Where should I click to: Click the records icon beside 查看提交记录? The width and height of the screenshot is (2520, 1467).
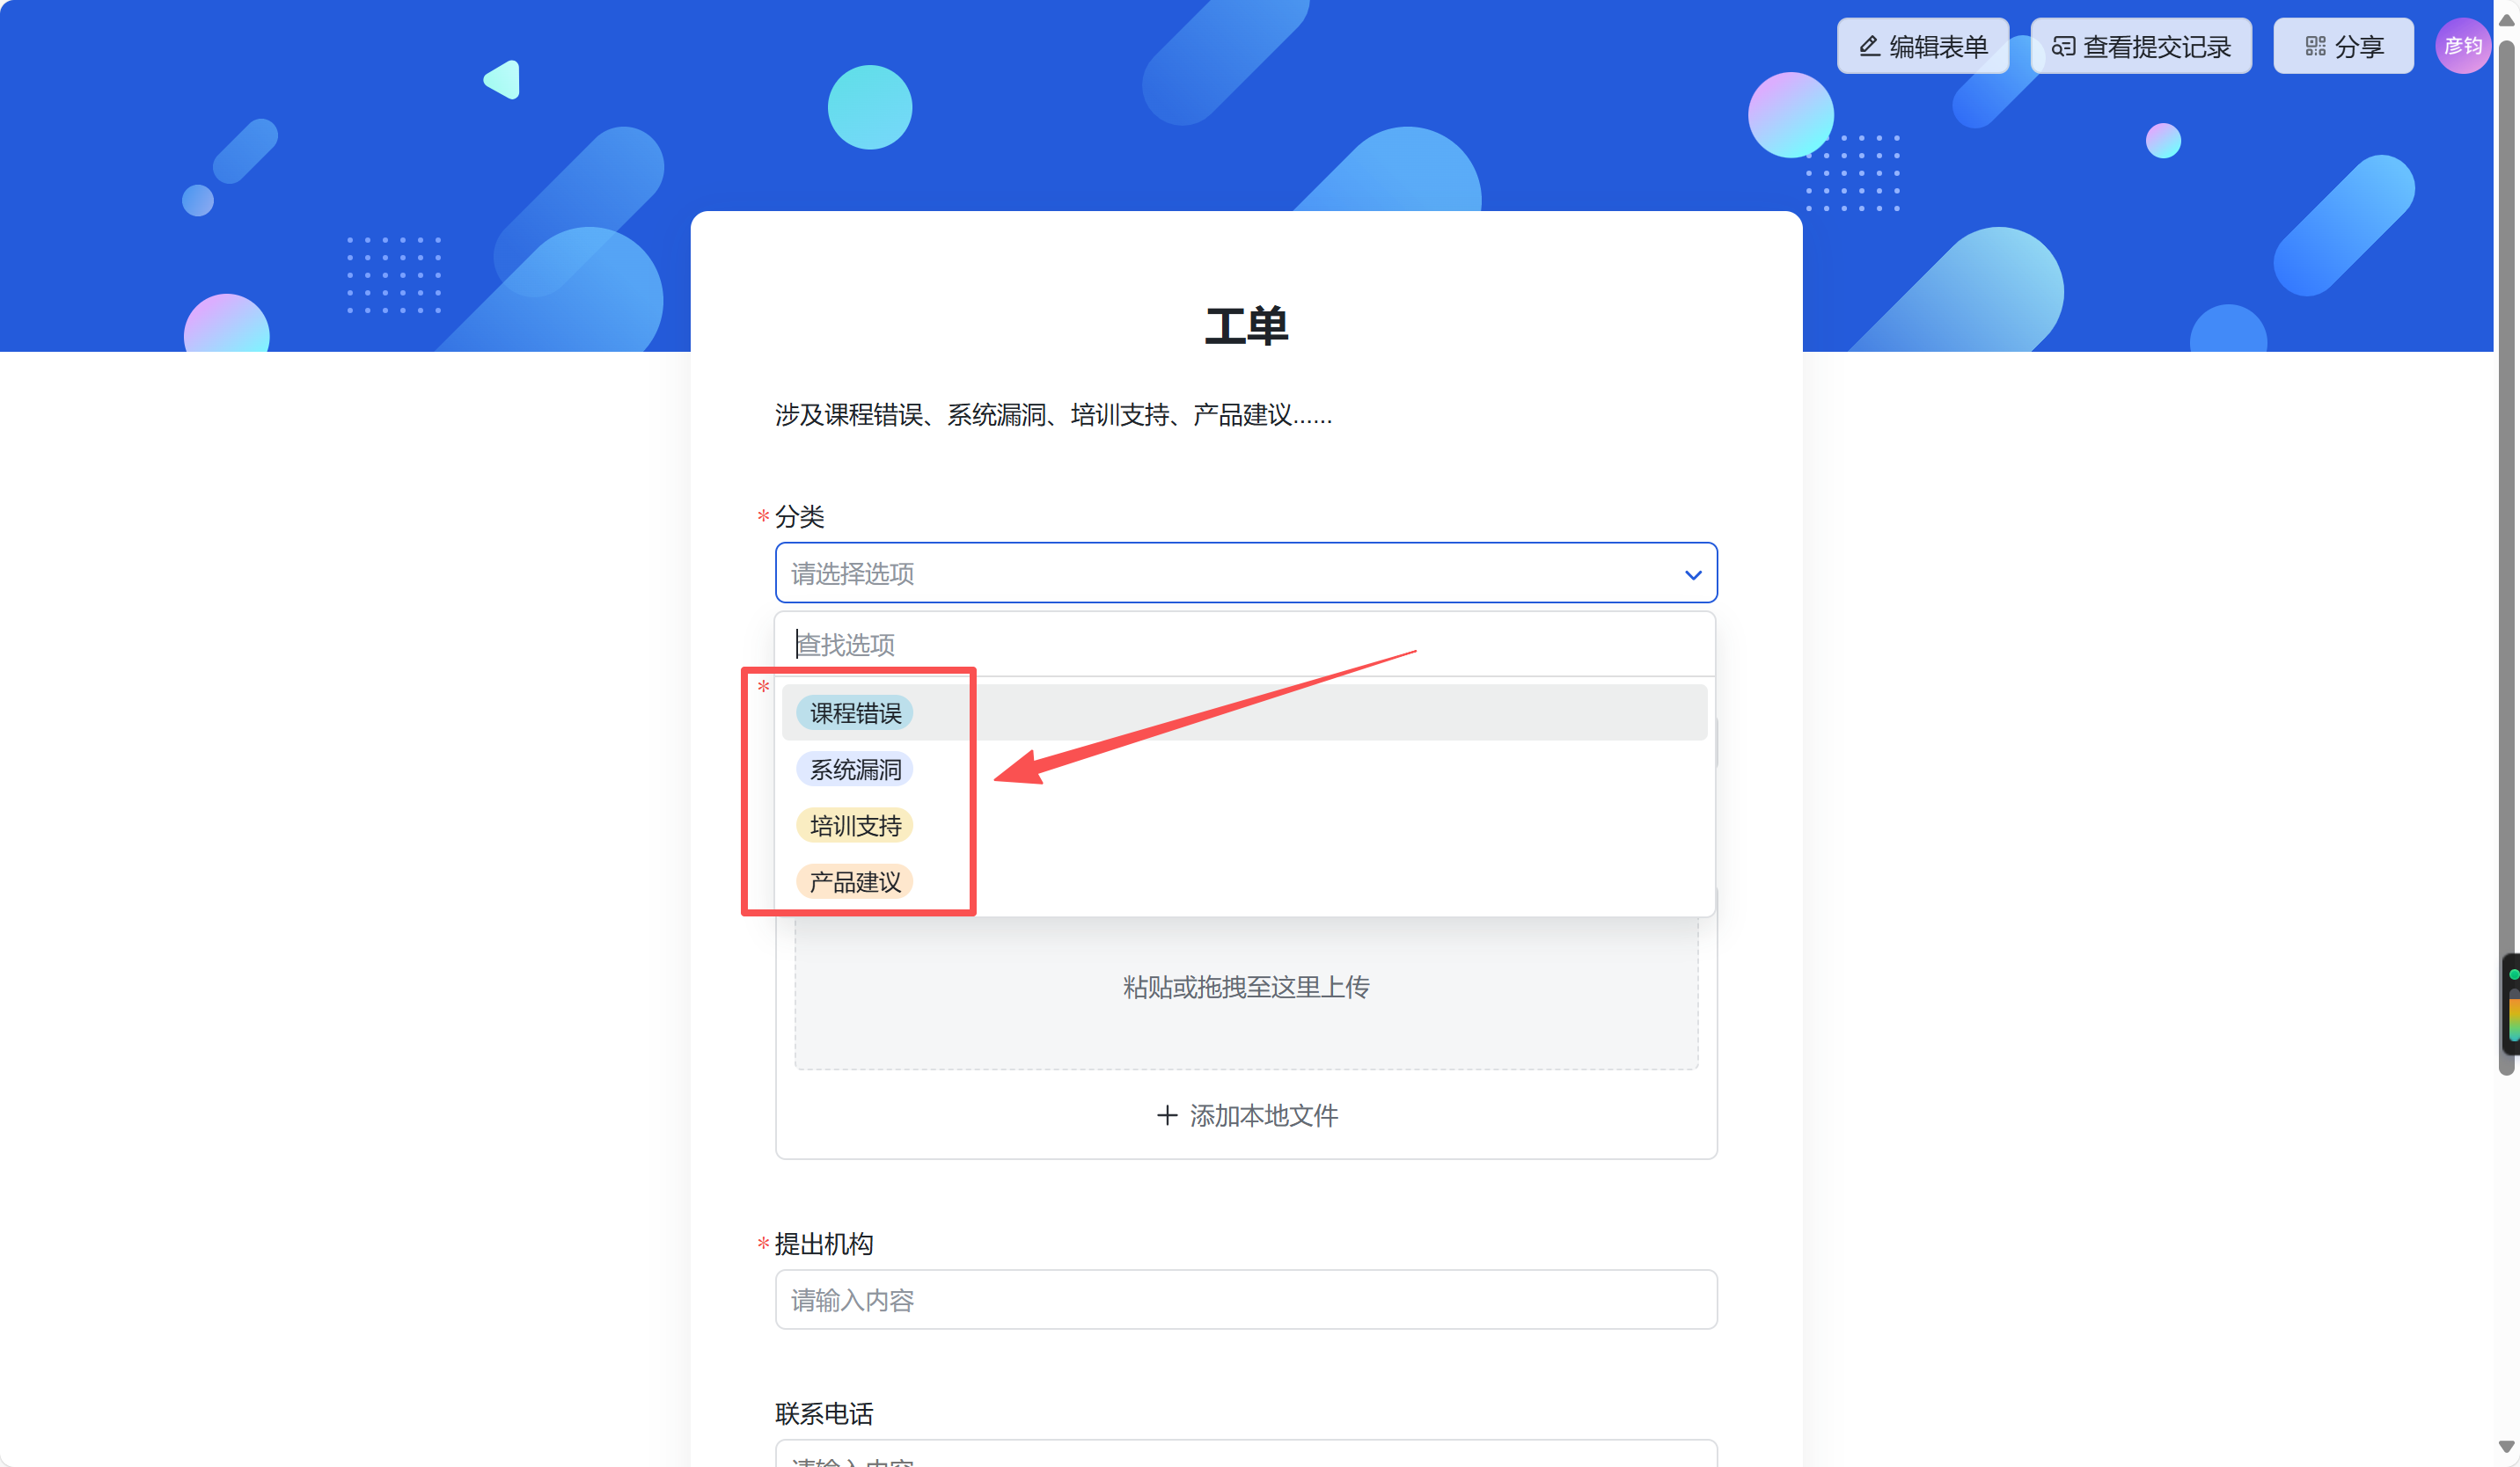(2063, 46)
